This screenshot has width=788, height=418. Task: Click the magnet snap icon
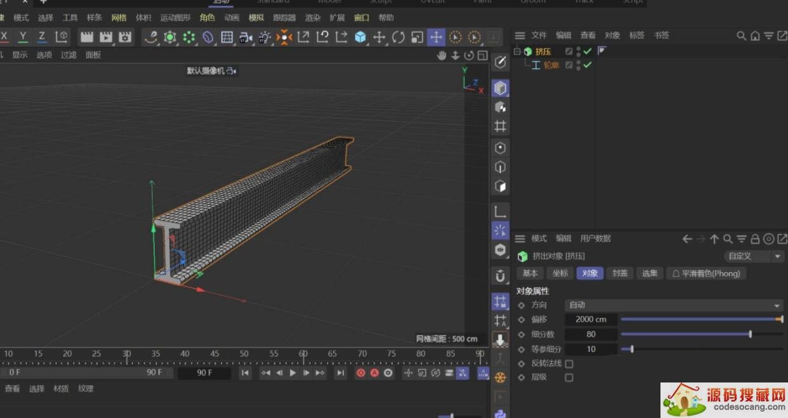[501, 276]
